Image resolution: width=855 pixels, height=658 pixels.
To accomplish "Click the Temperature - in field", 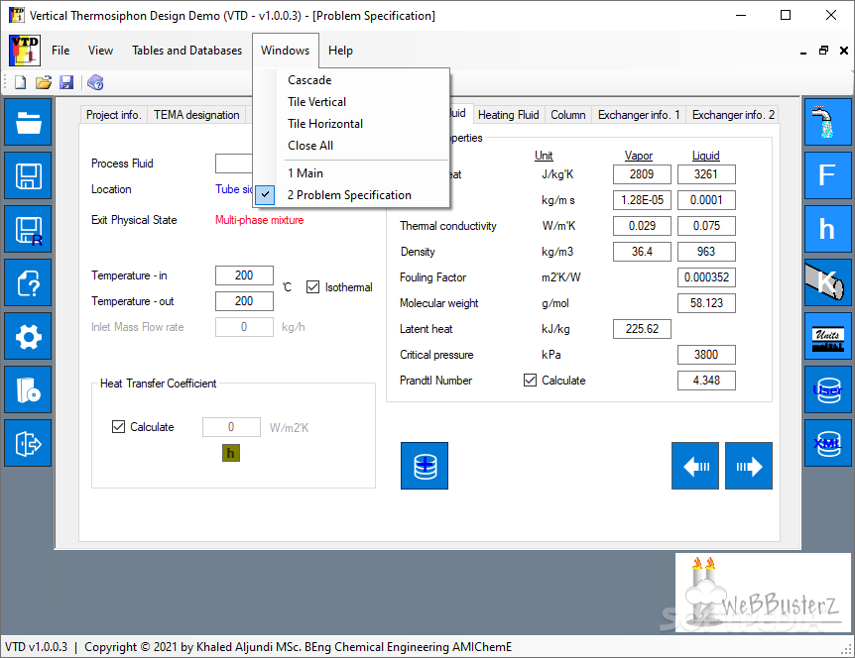I will tap(244, 275).
